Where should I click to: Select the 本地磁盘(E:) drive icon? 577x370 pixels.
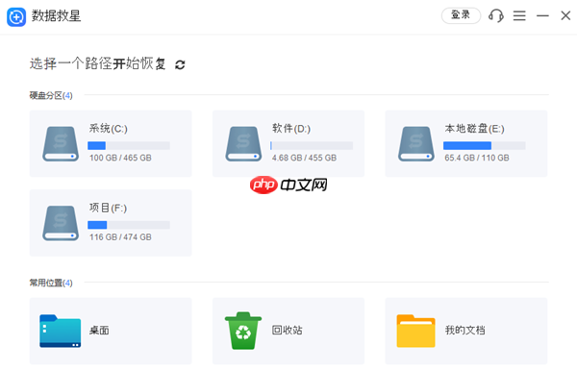pyautogui.click(x=416, y=144)
